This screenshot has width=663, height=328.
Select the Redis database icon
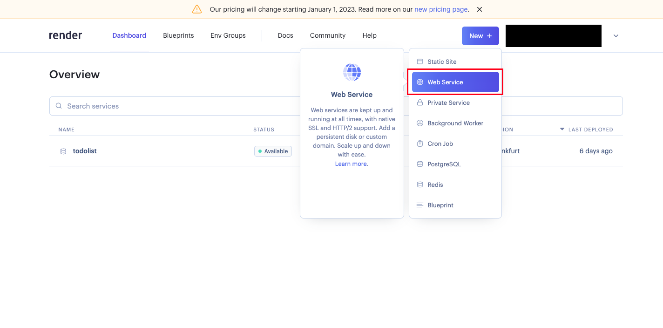coord(420,184)
